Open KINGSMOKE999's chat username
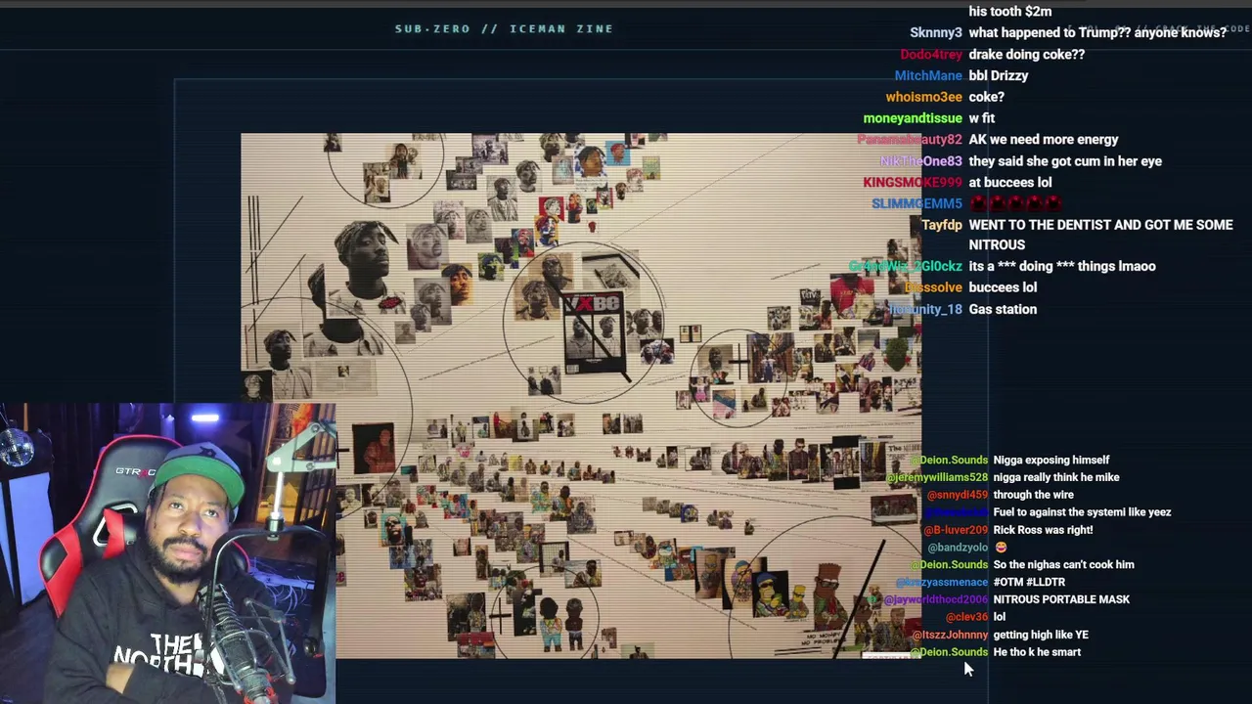 (913, 183)
